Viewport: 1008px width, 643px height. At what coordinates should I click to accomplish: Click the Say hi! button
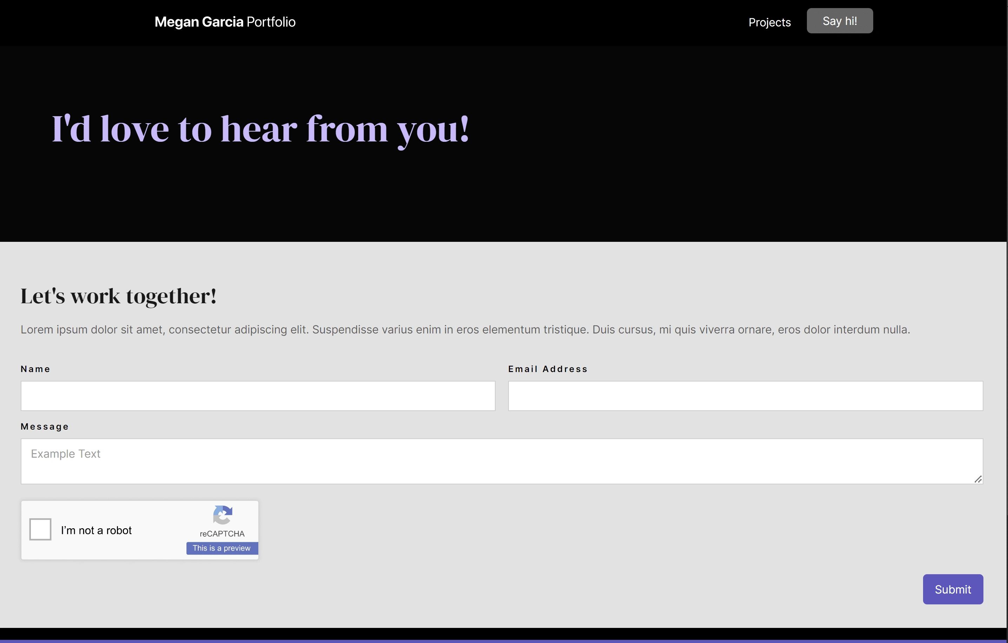[x=840, y=21]
